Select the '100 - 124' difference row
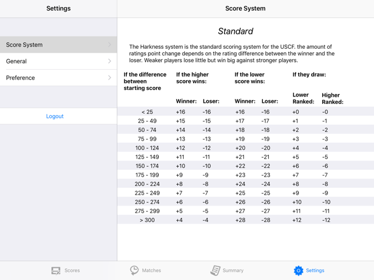This screenshot has height=280, width=374. tap(245, 148)
